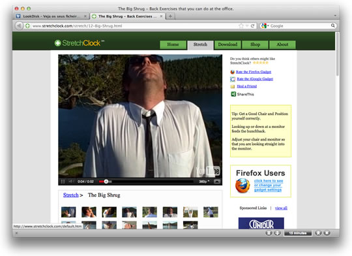Expand the video player with the arrow button
352x256 pixels.
pyautogui.click(x=217, y=182)
